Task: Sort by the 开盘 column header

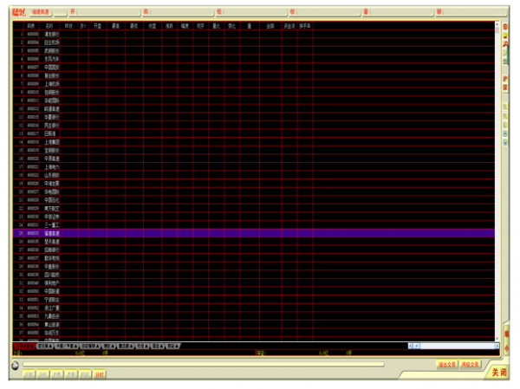Action: (x=97, y=26)
